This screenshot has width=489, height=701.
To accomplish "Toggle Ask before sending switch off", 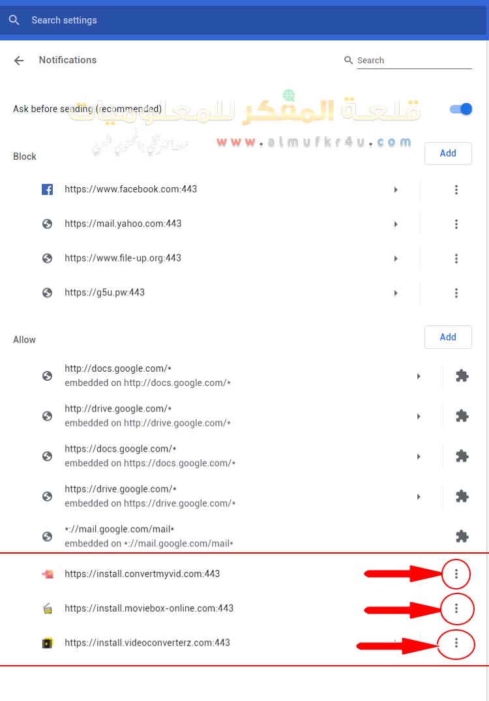I will click(x=461, y=109).
